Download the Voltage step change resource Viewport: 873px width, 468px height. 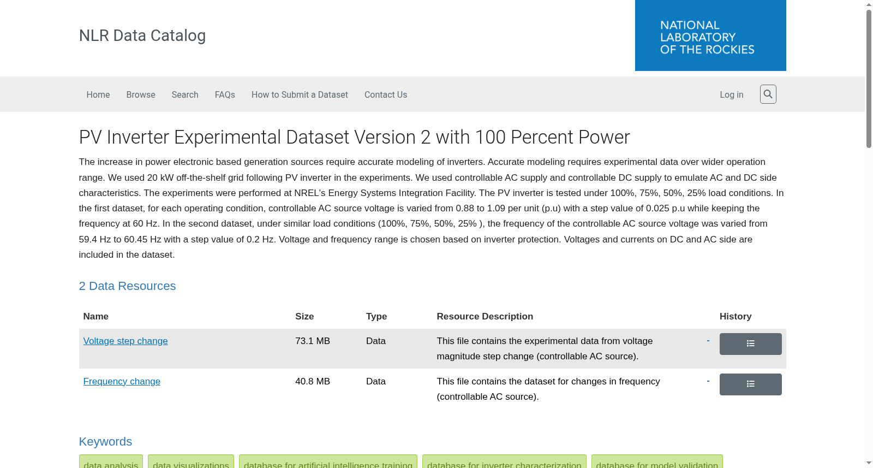pos(125,341)
